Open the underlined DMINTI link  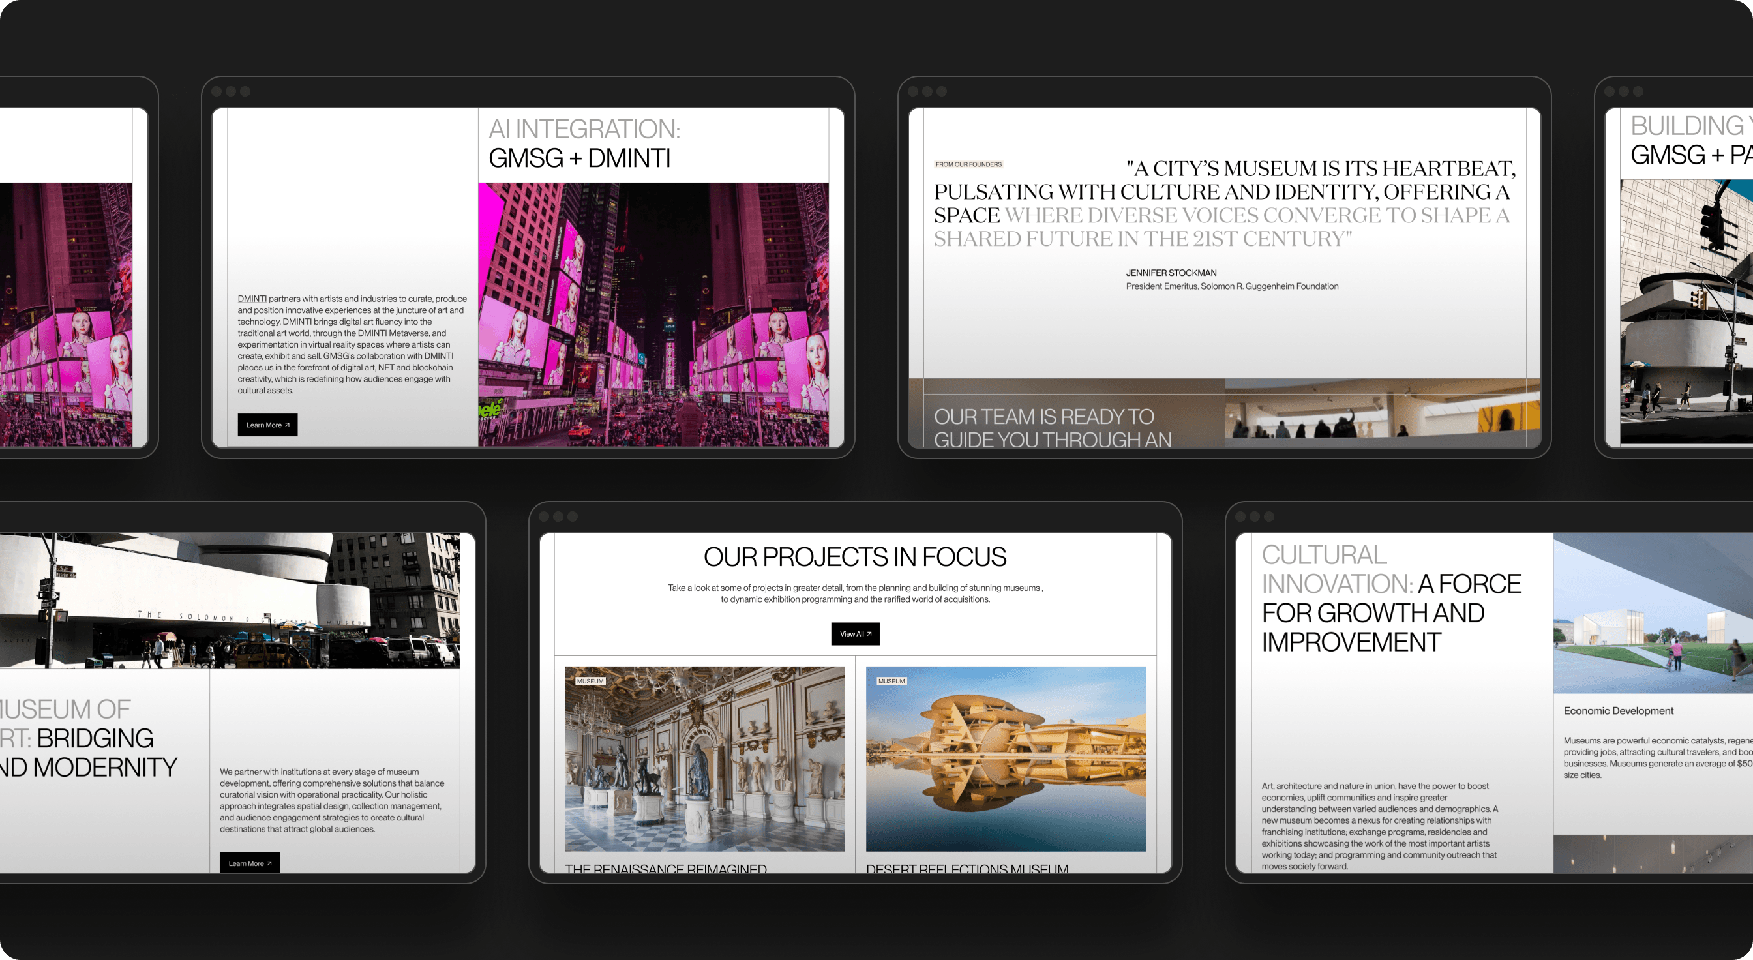[x=252, y=299]
